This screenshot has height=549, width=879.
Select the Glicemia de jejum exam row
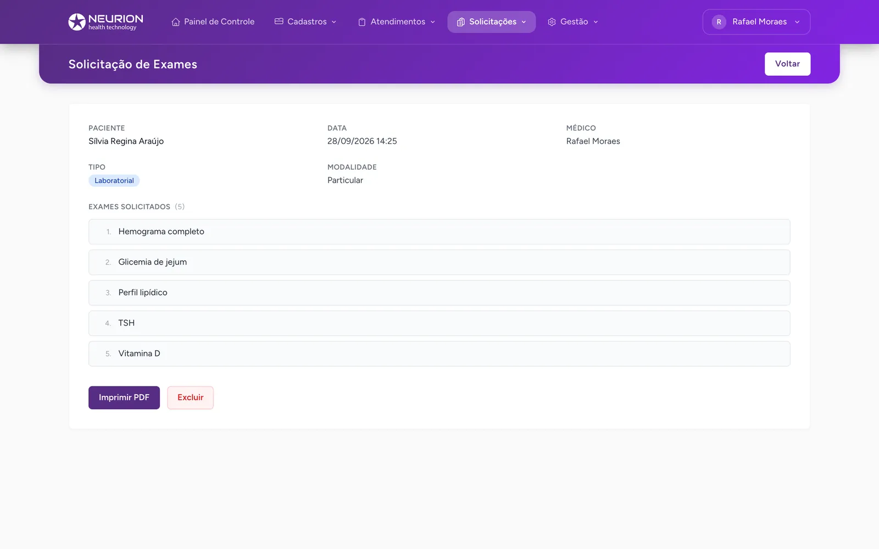coord(439,262)
